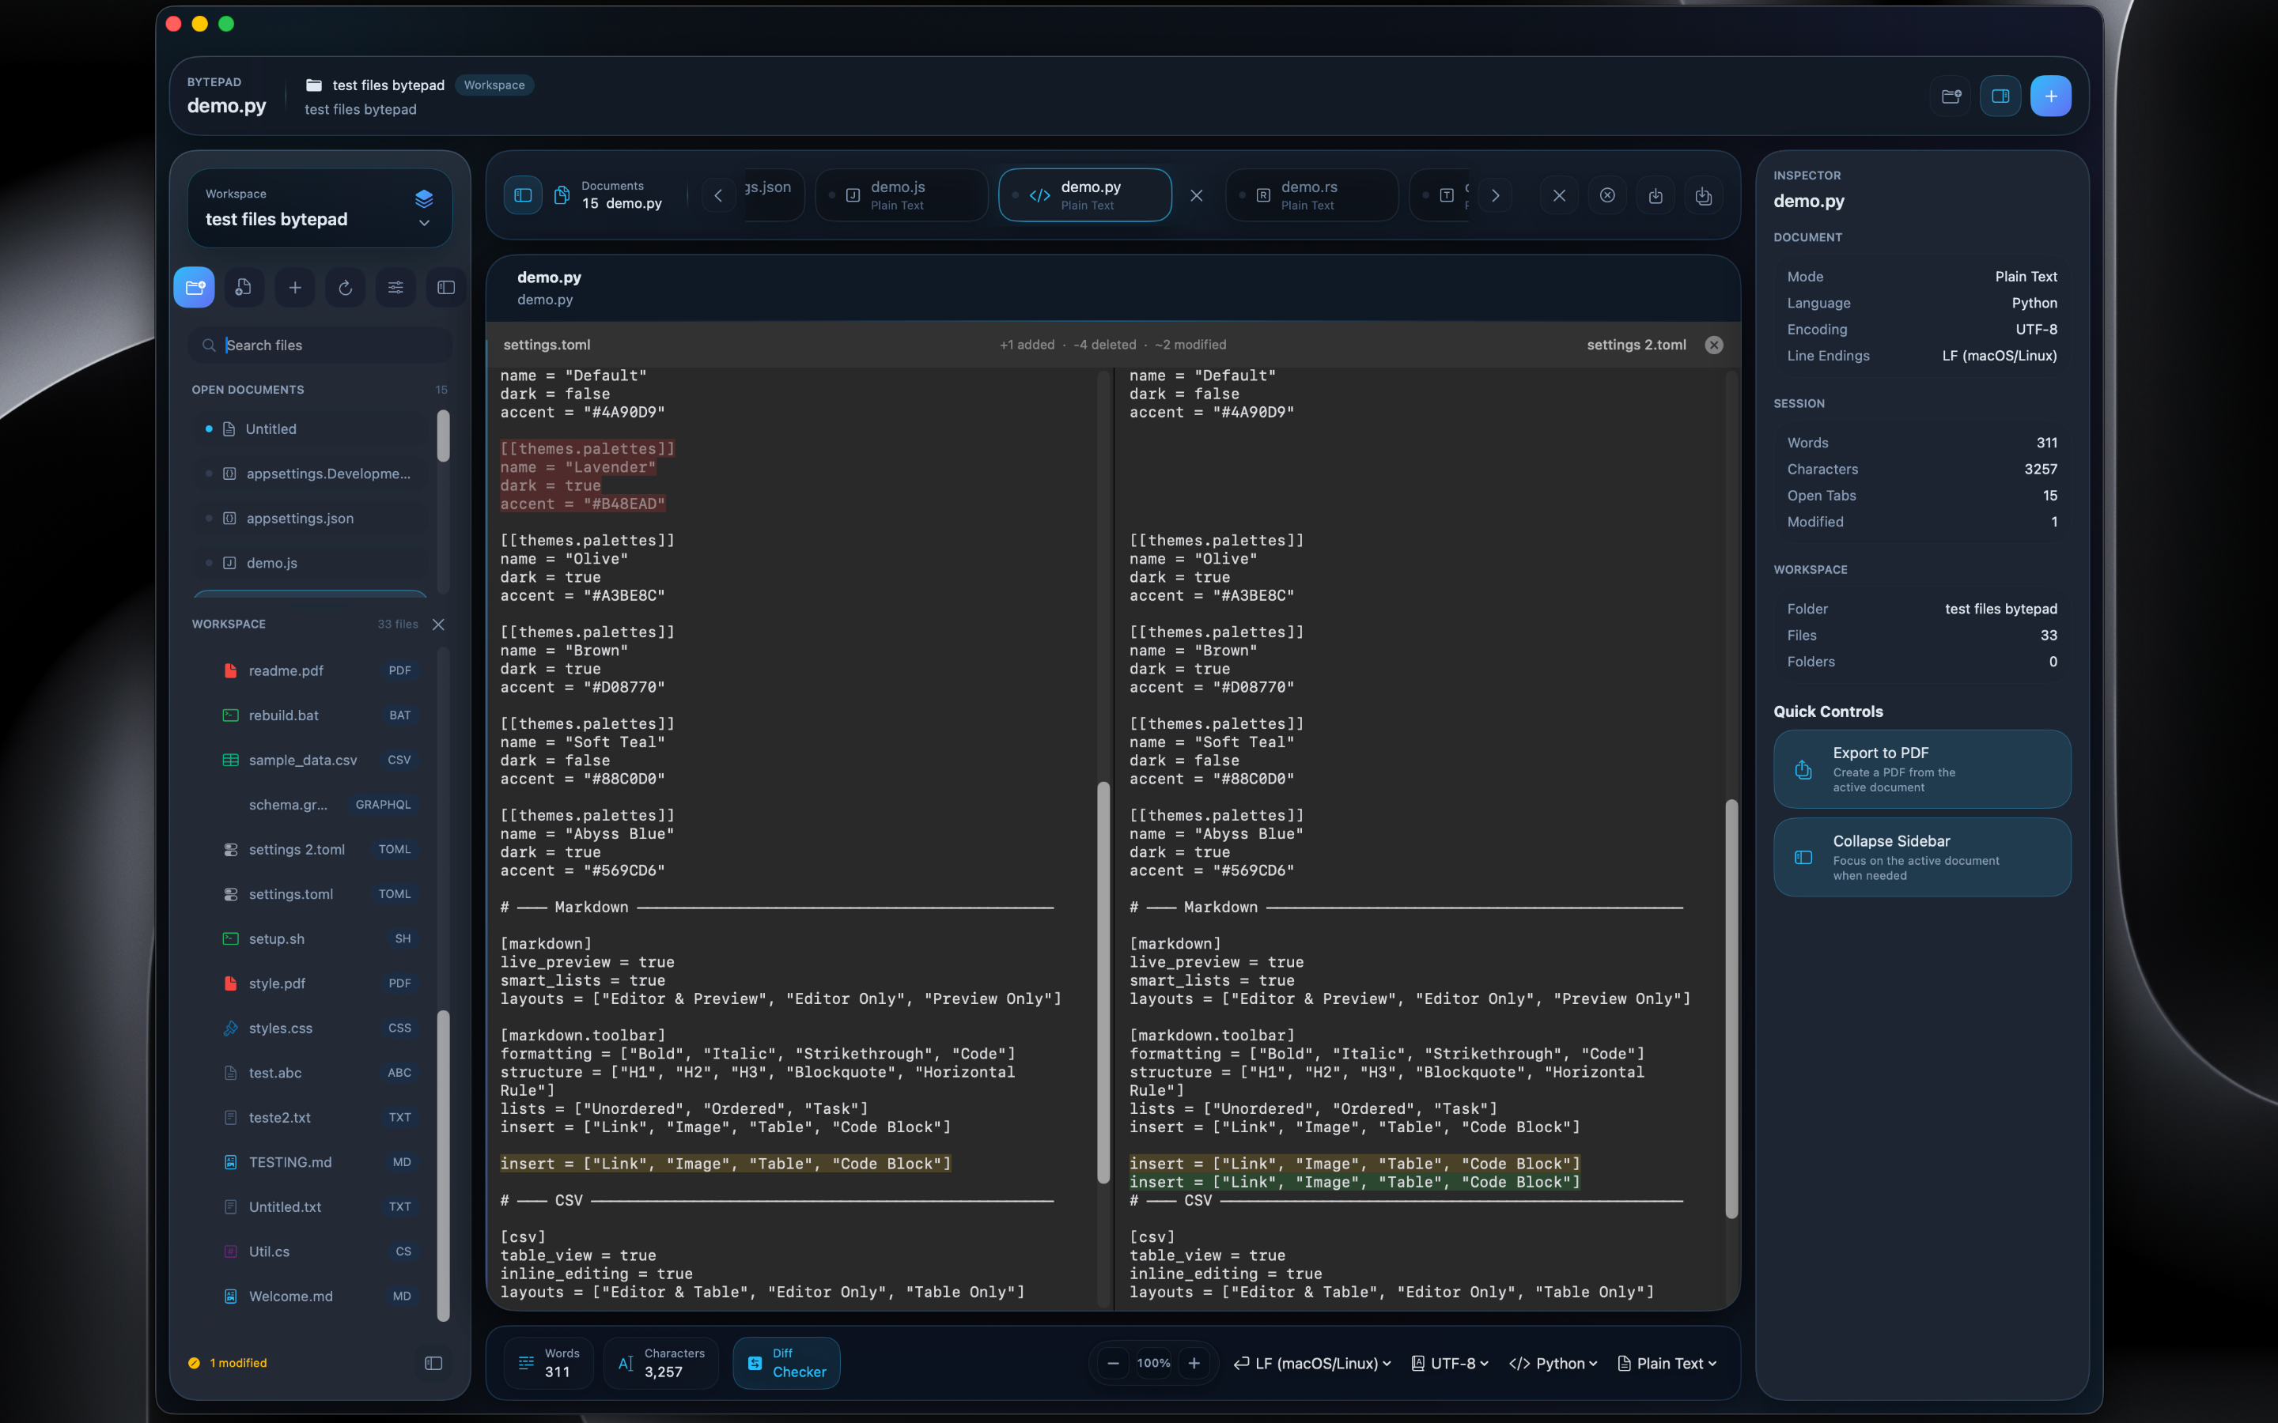Image resolution: width=2278 pixels, height=1423 pixels.
Task: Select the open folder workspace icon
Action: [194, 287]
